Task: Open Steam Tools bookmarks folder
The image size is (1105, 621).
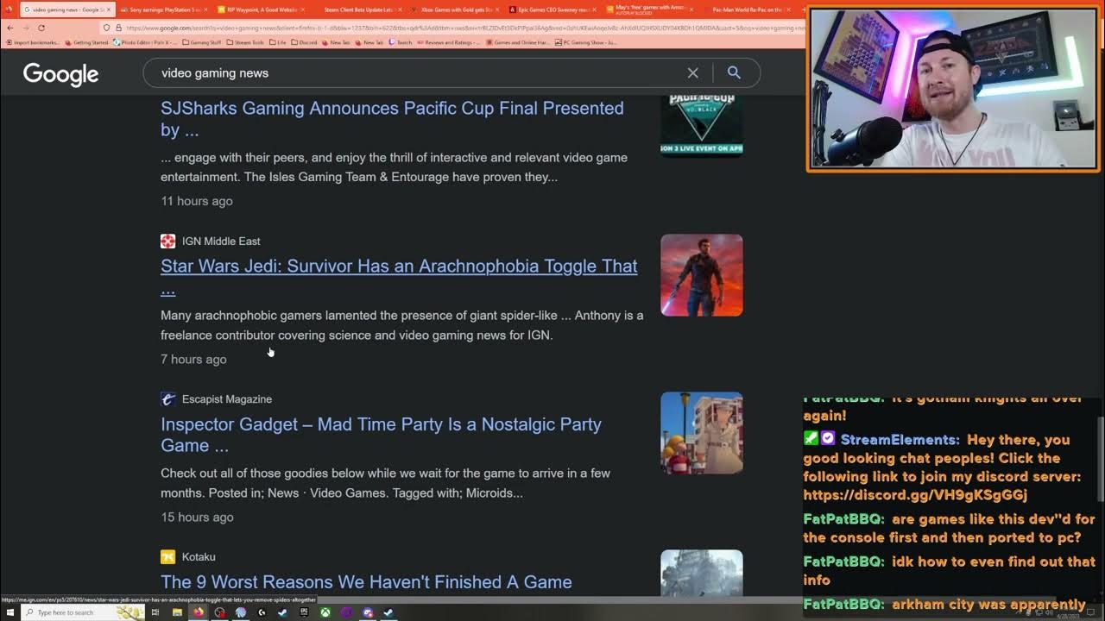Action: (x=243, y=42)
